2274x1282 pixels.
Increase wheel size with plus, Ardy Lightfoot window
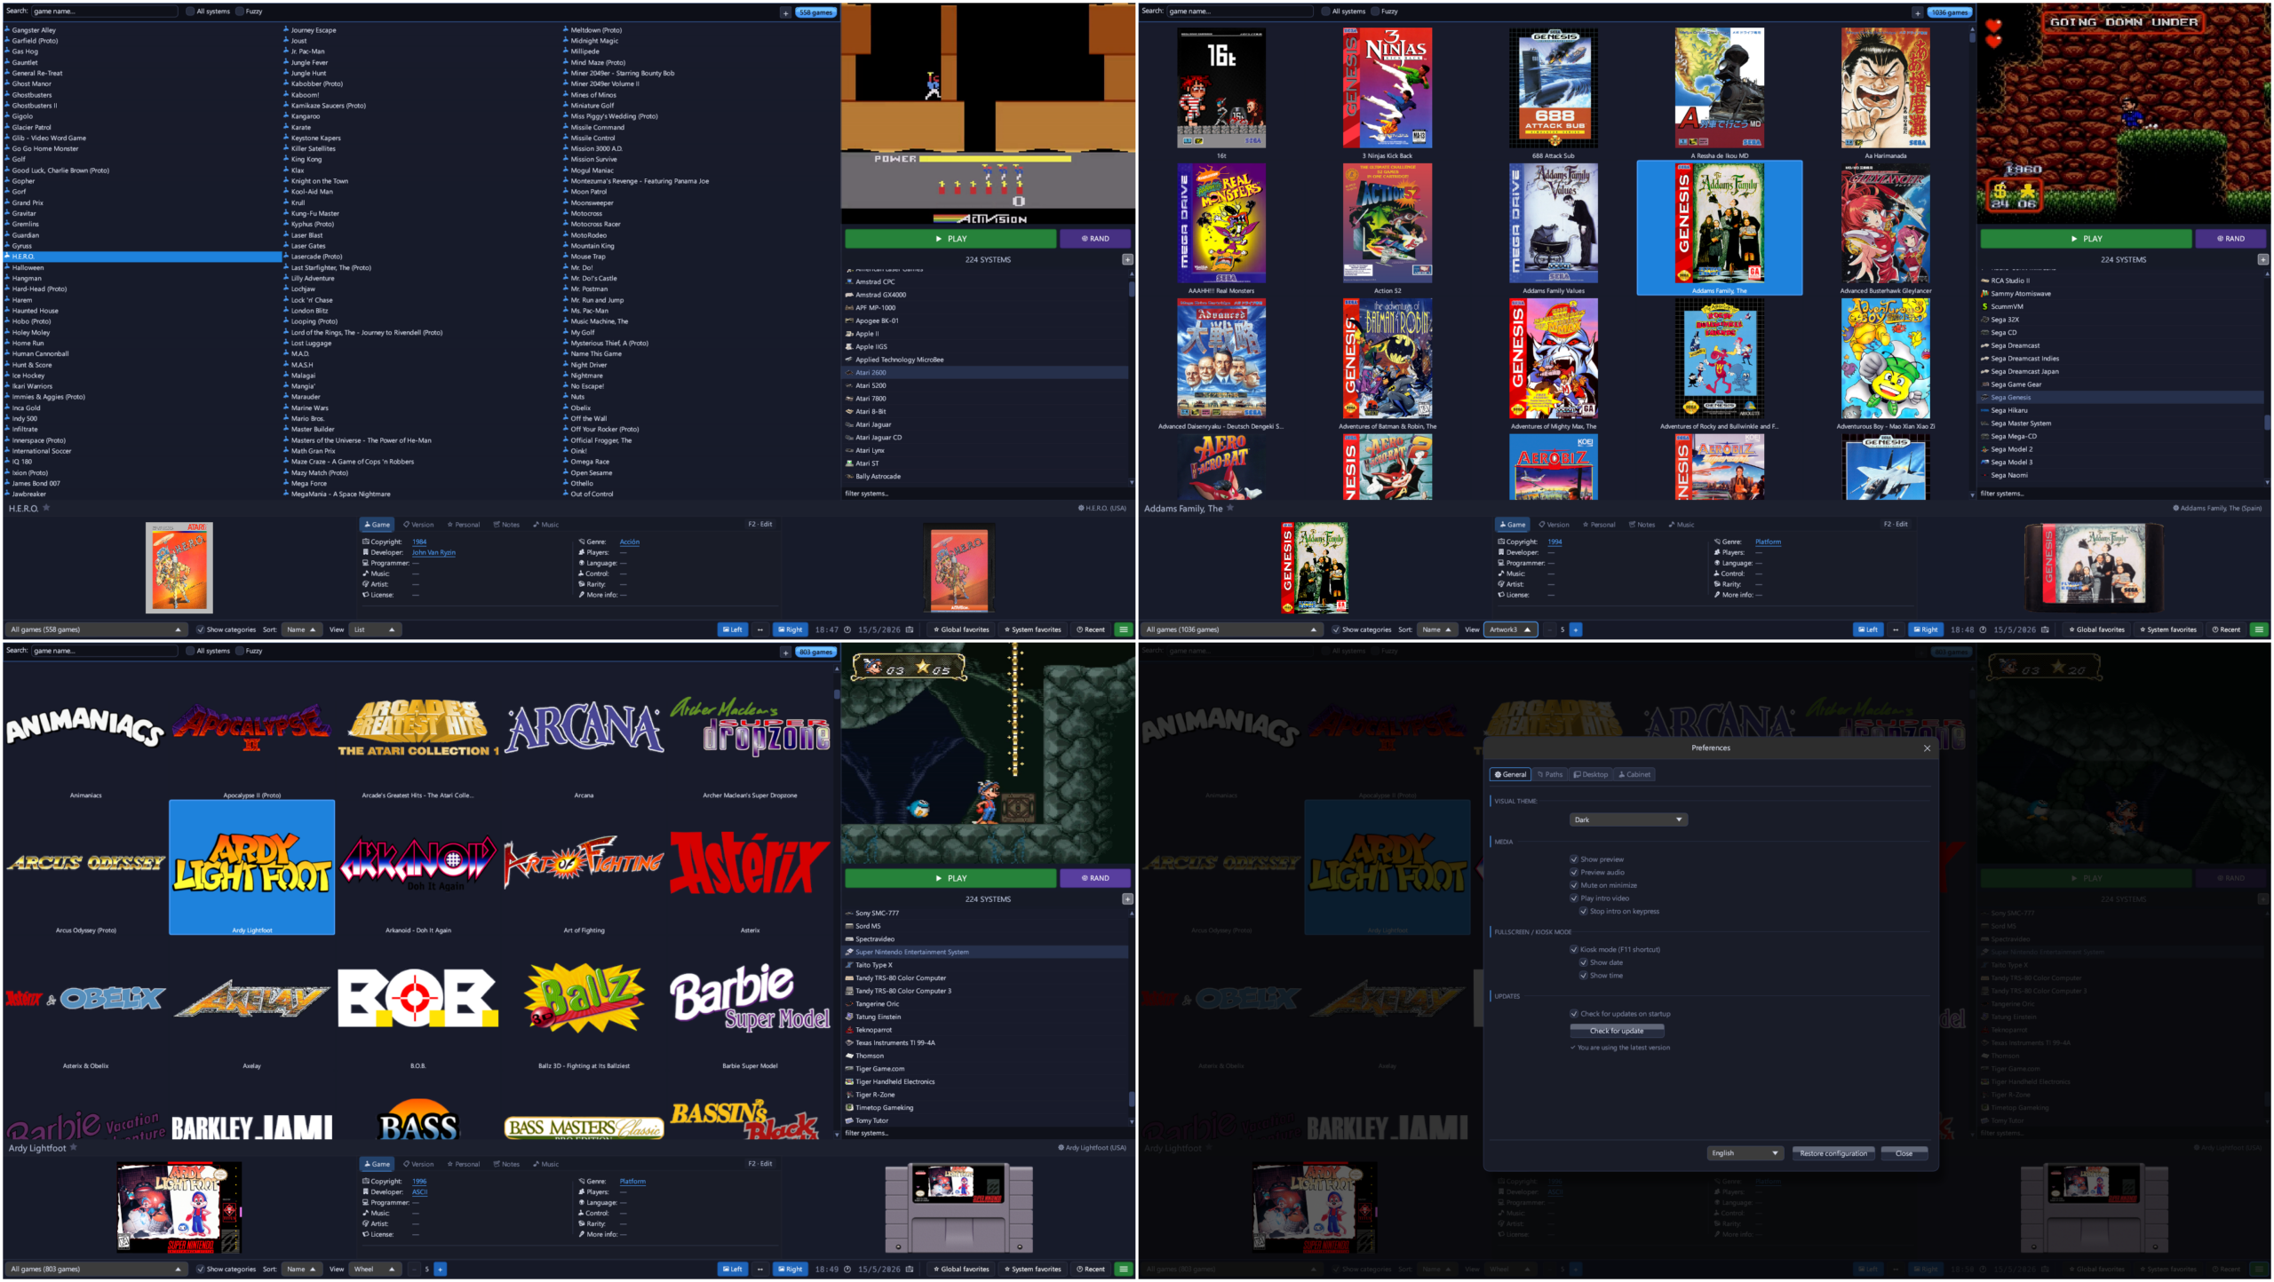coord(440,1269)
